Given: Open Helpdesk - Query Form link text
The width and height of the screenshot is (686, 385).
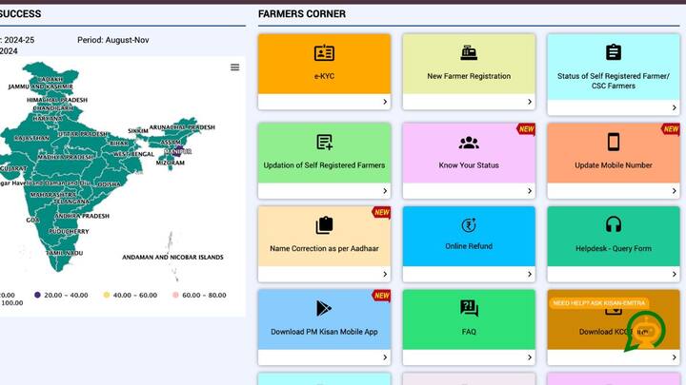Looking at the screenshot, I should (x=614, y=248).
